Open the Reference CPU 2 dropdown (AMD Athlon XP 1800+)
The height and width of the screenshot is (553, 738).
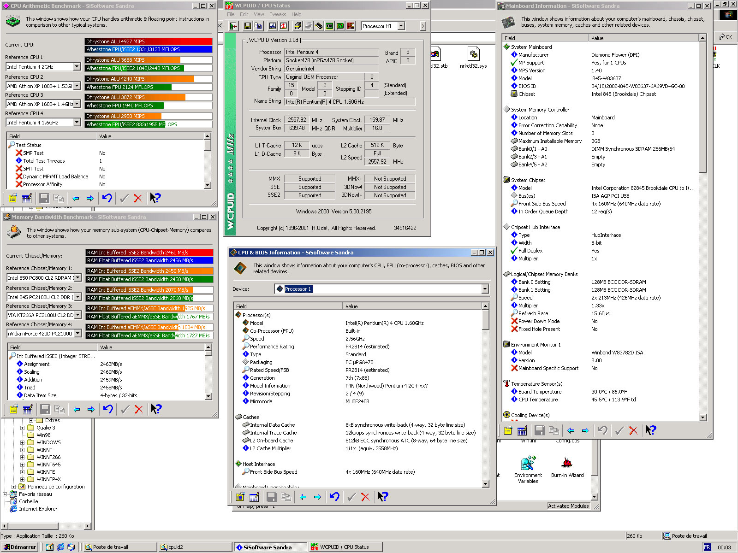pyautogui.click(x=77, y=86)
